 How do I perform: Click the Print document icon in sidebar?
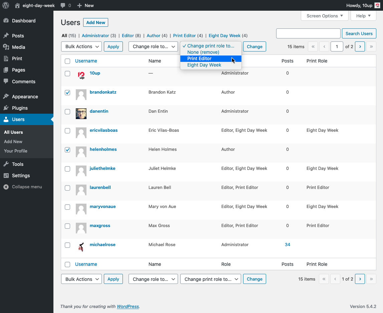click(x=6, y=59)
